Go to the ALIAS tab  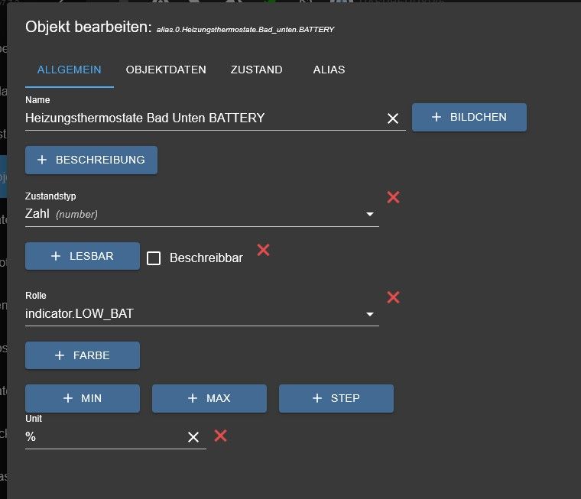329,70
